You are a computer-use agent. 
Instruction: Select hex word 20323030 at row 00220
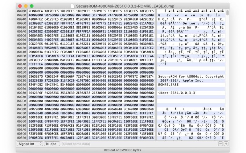36,81
